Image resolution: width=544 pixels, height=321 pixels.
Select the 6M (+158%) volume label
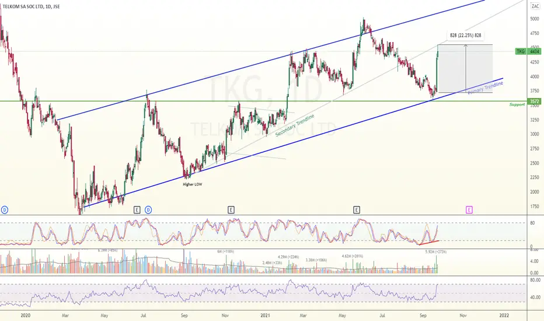point(225,252)
